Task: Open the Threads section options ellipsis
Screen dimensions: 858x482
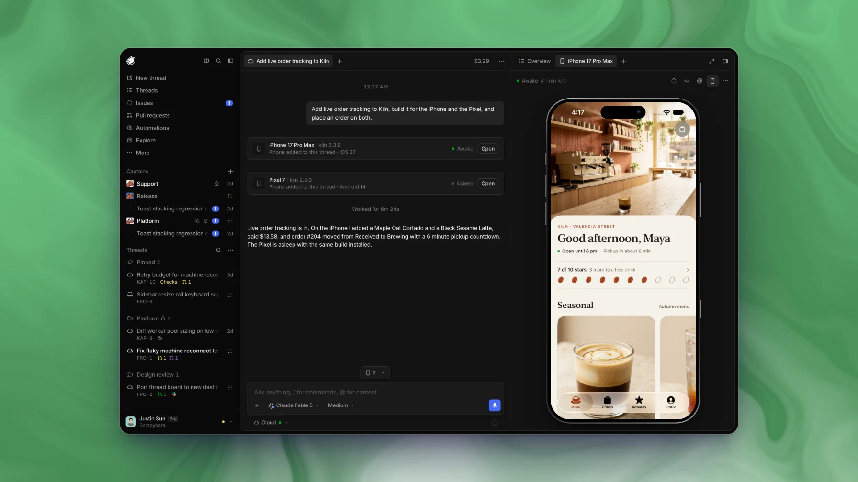Action: coord(230,250)
